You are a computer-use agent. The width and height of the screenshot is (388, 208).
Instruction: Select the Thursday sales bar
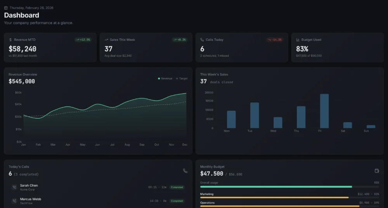pos(301,117)
